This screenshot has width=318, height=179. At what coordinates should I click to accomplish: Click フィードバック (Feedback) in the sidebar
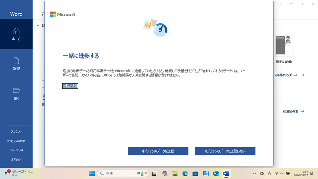pos(16,150)
